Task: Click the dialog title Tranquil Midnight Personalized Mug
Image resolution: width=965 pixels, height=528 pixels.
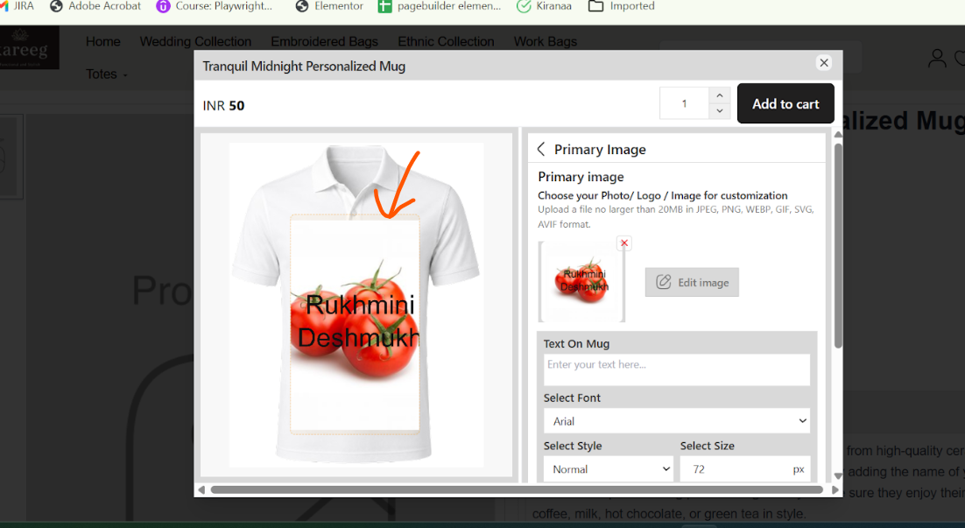Action: pyautogui.click(x=304, y=66)
